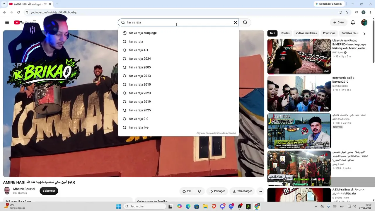Show more filter chips with right chevron
The width and height of the screenshot is (375, 211).
click(x=364, y=34)
